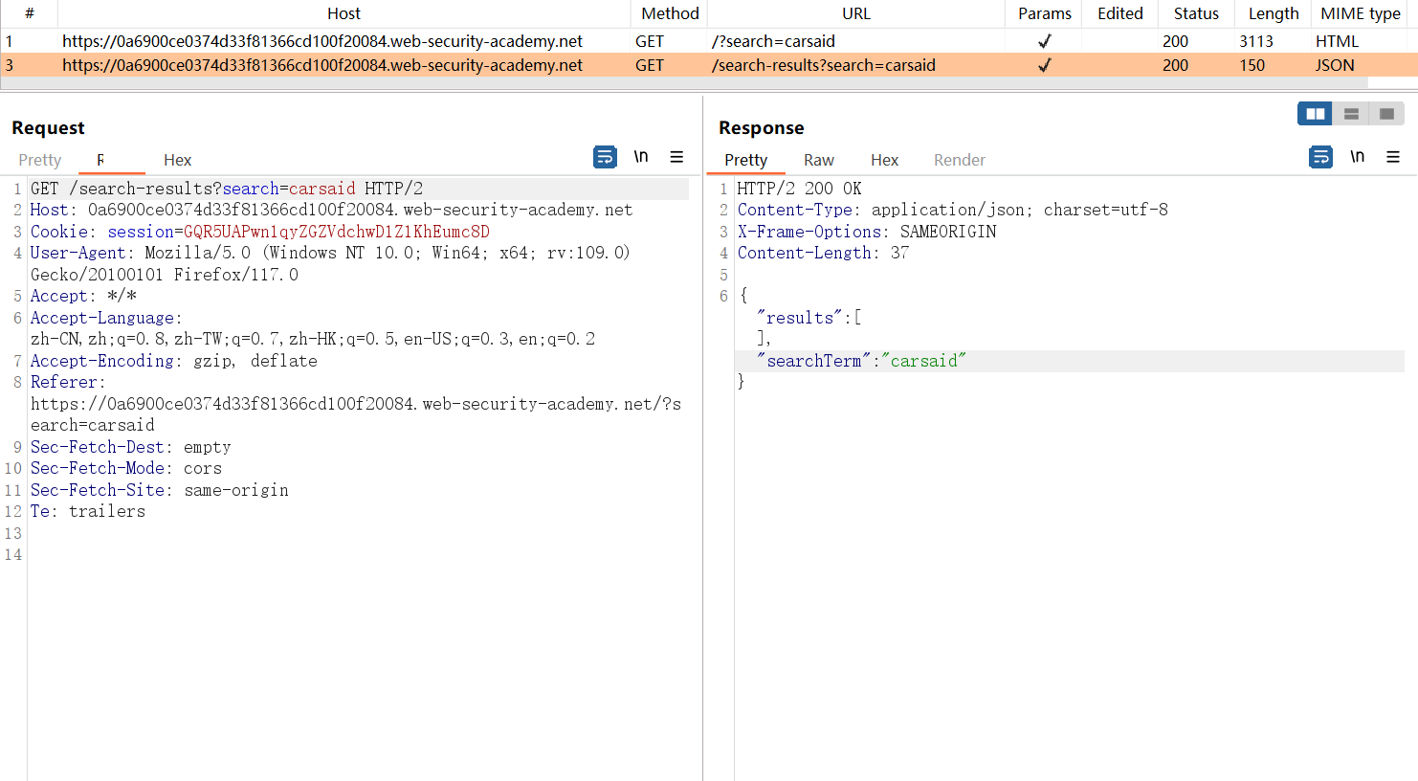The image size is (1418, 781).
Task: Select Hex tab in Response panel
Action: pos(884,160)
